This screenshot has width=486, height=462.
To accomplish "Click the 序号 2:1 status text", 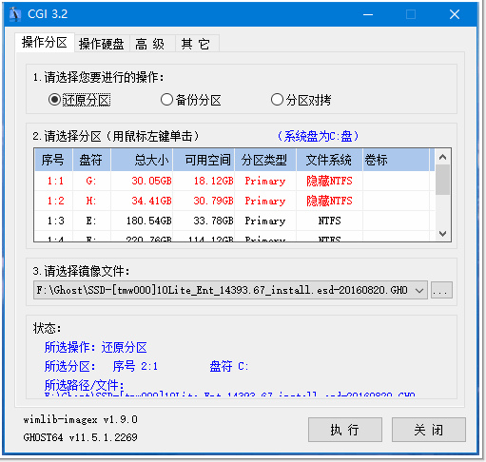I will coord(135,366).
